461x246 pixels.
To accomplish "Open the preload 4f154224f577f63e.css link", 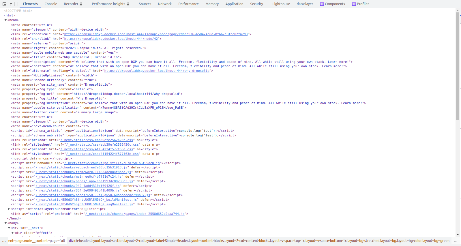I will [x=97, y=149].
